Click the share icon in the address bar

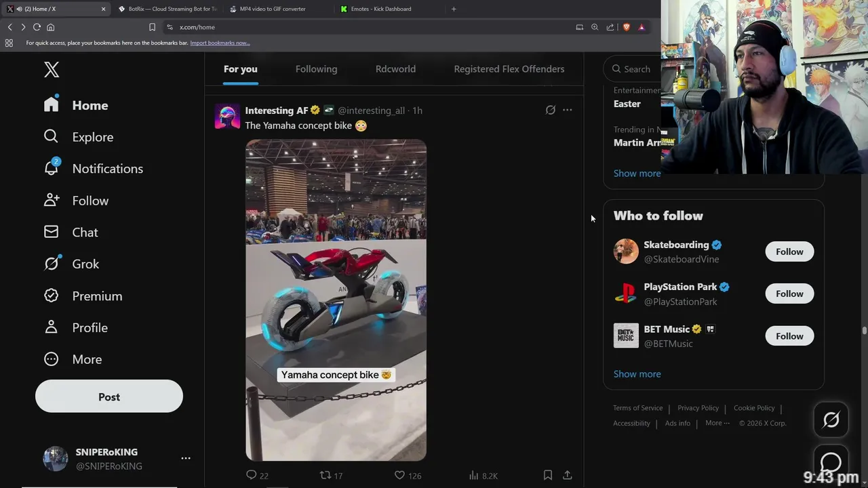coord(610,27)
